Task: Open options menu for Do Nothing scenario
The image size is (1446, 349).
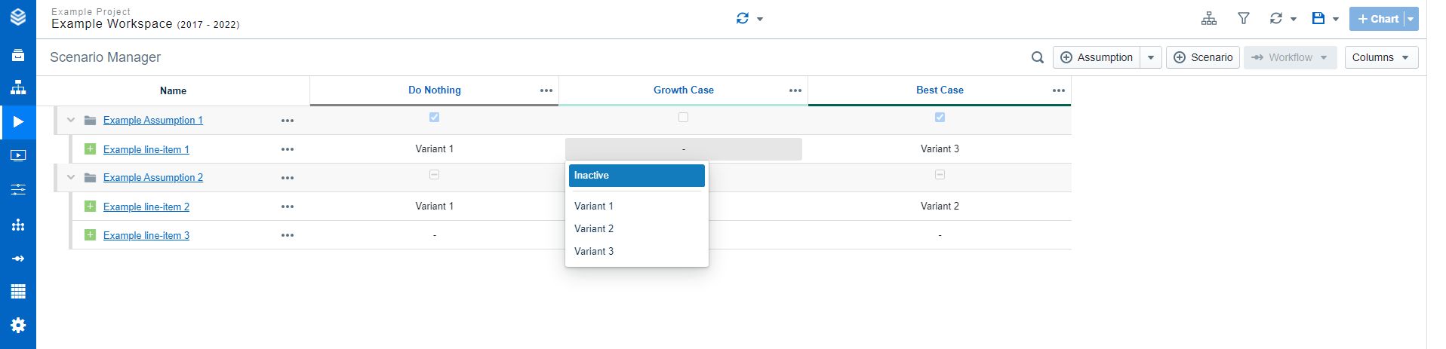Action: 546,90
